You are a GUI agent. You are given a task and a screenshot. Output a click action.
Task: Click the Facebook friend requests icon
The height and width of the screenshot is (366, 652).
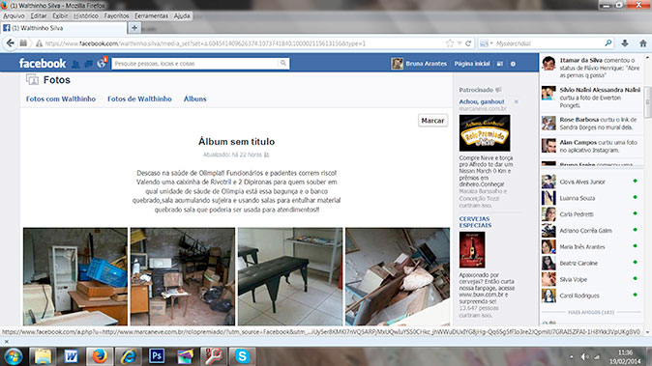click(x=75, y=64)
